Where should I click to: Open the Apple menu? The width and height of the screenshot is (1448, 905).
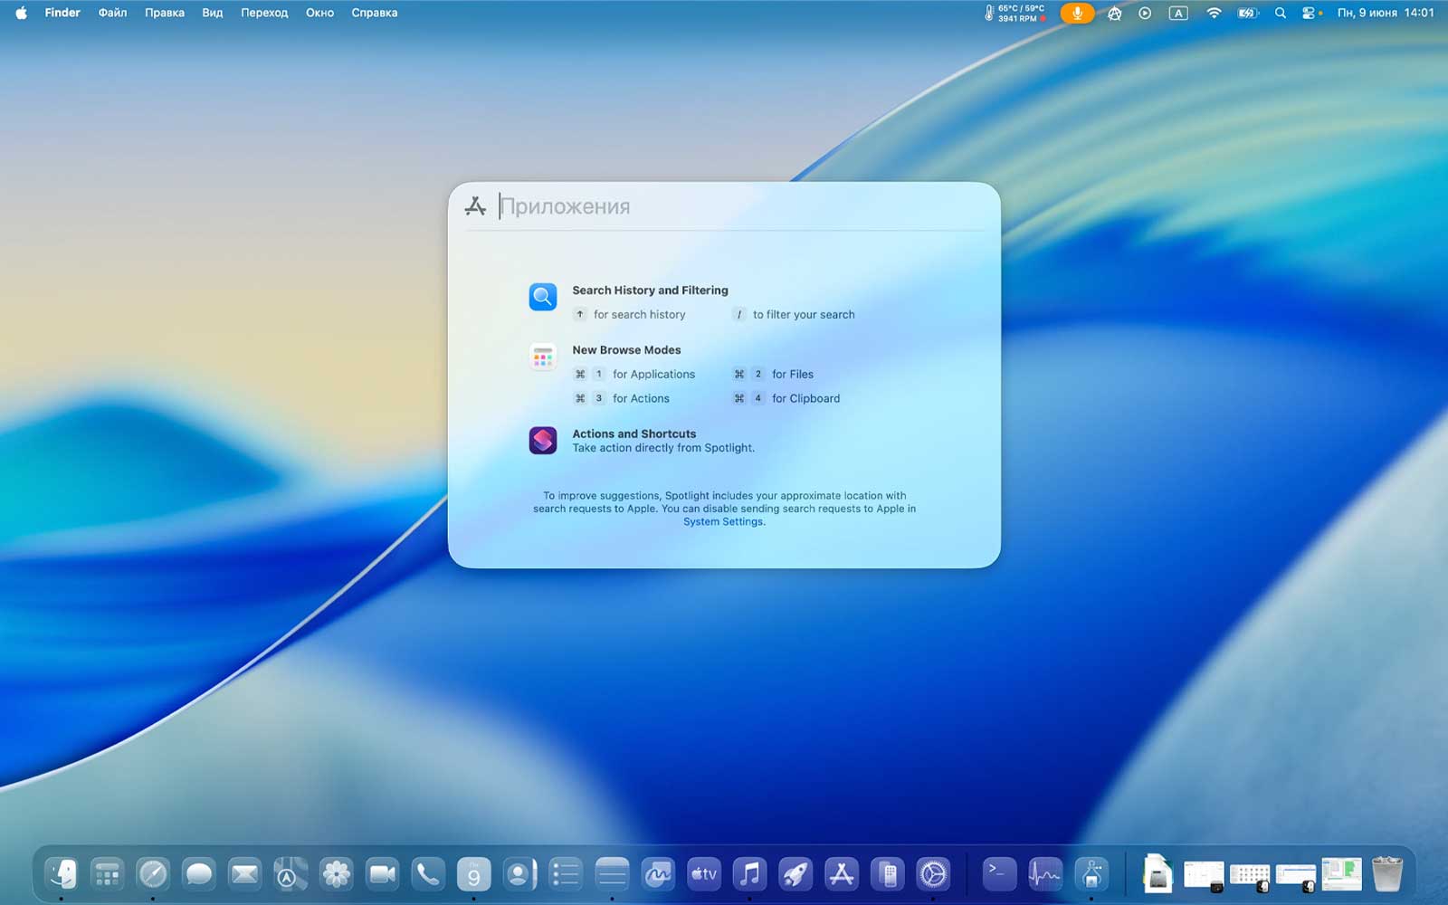21,13
